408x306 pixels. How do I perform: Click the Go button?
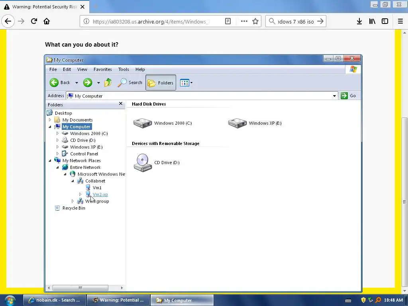pos(348,96)
